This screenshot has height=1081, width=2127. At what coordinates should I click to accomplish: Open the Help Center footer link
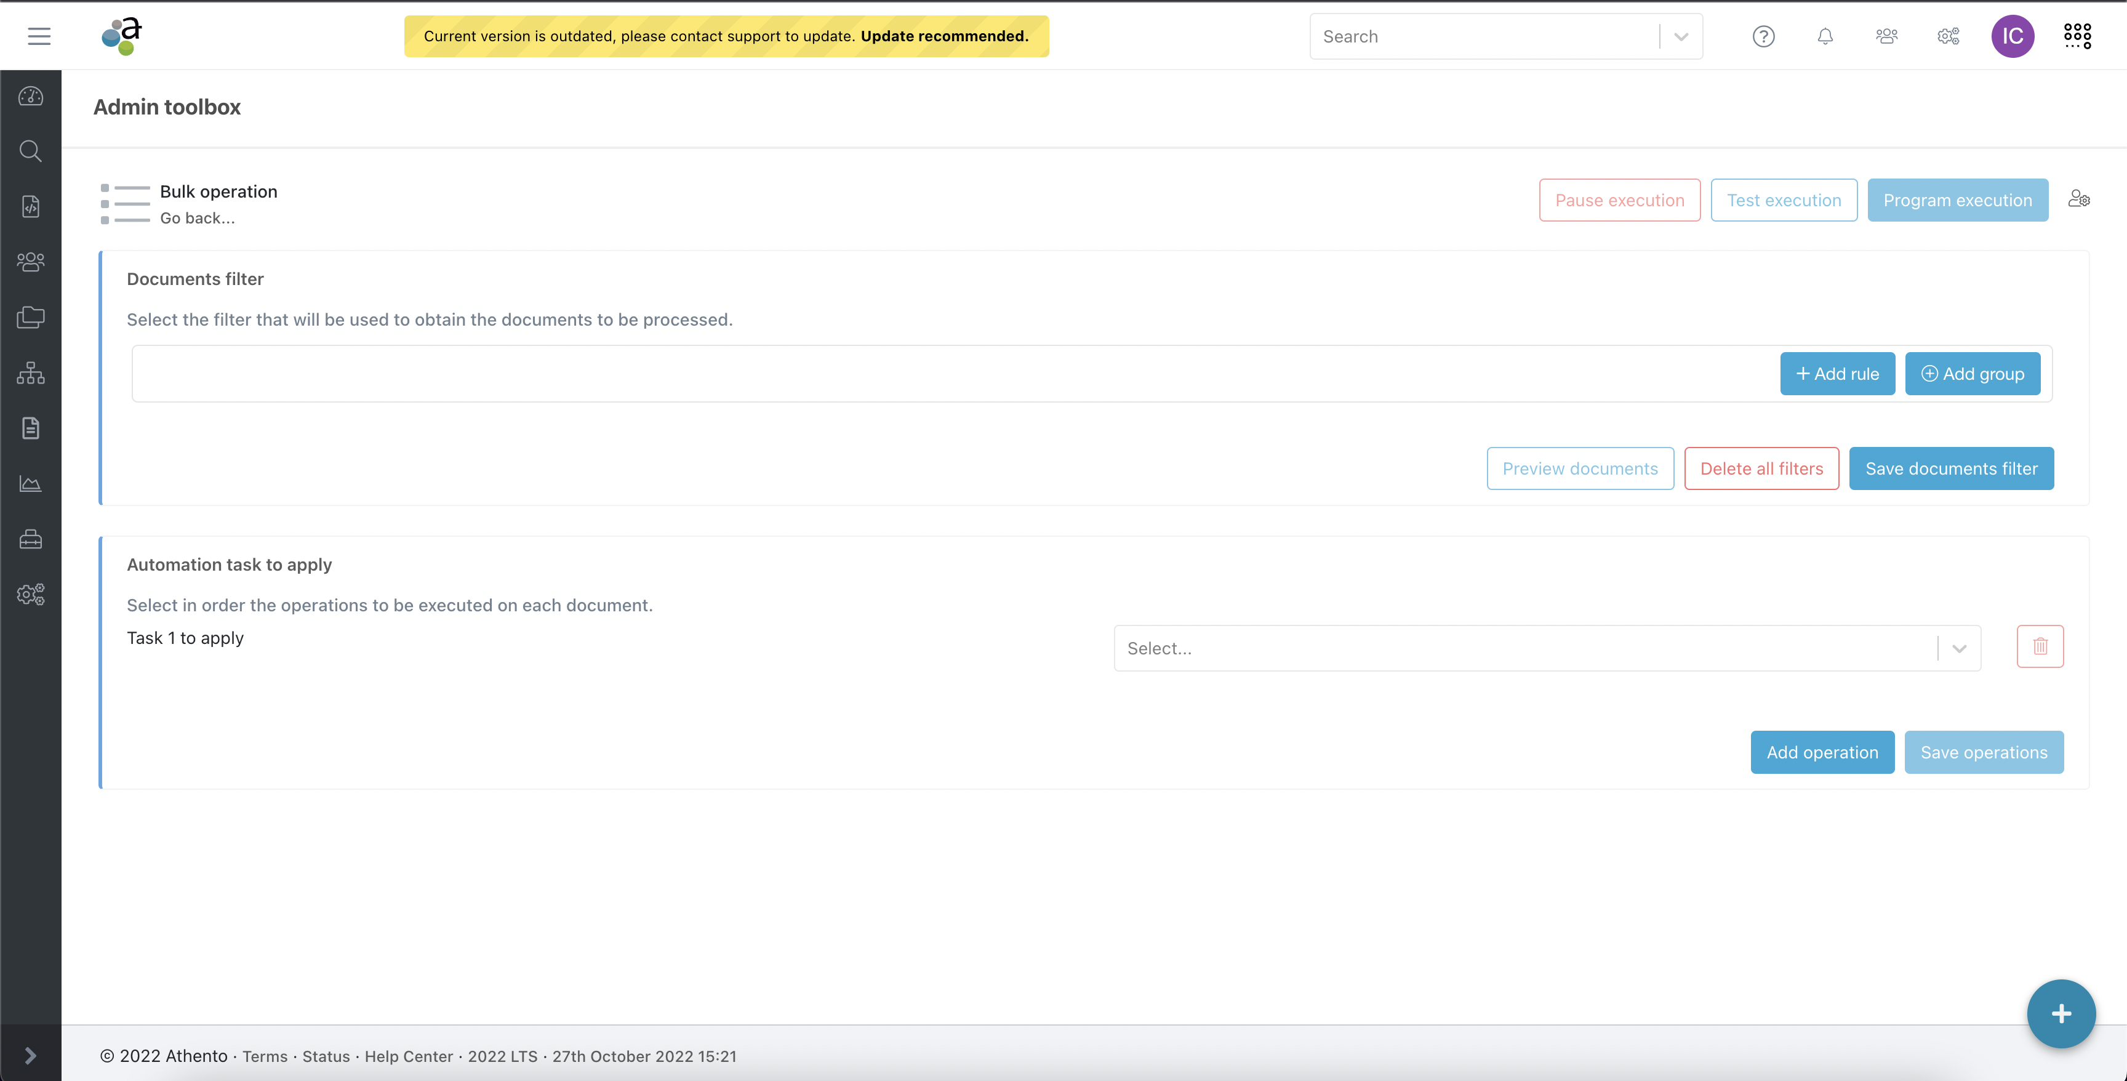[409, 1056]
